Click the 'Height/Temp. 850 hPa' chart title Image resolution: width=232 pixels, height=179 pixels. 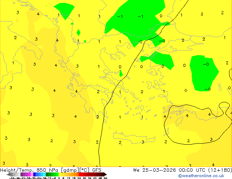[29, 170]
